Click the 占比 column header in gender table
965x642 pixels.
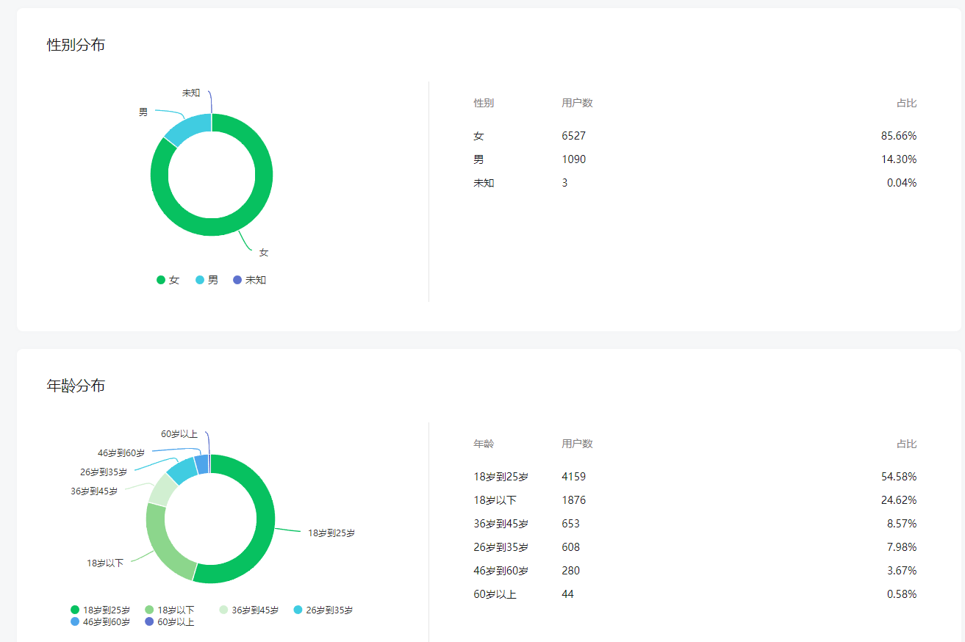tap(906, 103)
